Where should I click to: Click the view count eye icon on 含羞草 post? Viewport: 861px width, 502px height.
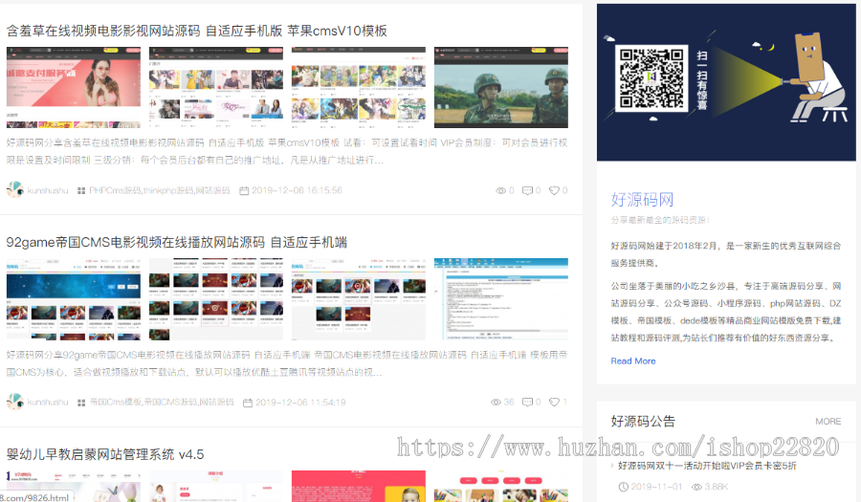tap(500, 190)
